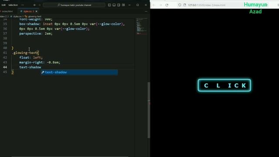Go back with the editor arrow
Viewport: 279px width, 157px height.
(x=35, y=5)
